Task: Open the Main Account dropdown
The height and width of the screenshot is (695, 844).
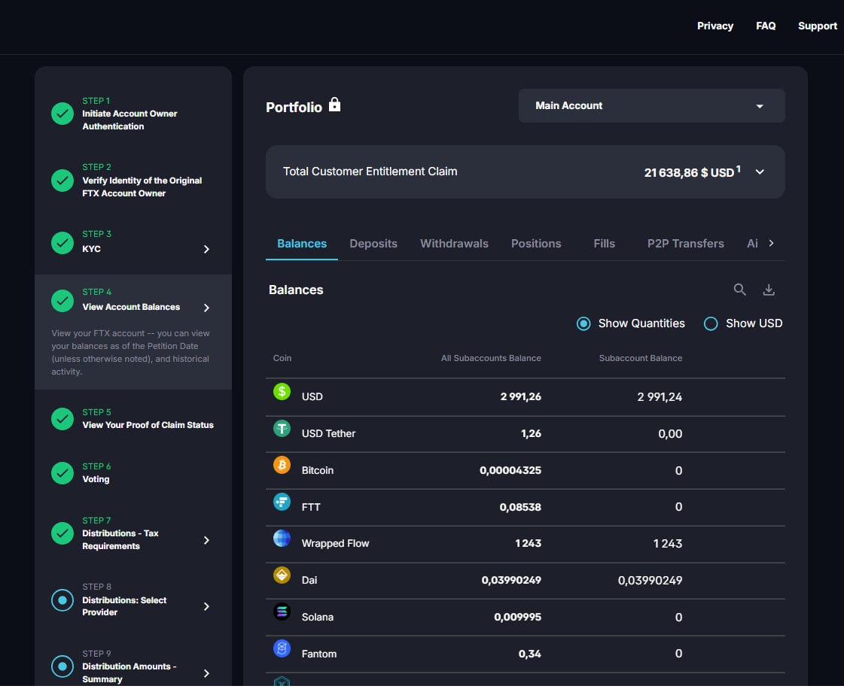Action: click(x=651, y=106)
